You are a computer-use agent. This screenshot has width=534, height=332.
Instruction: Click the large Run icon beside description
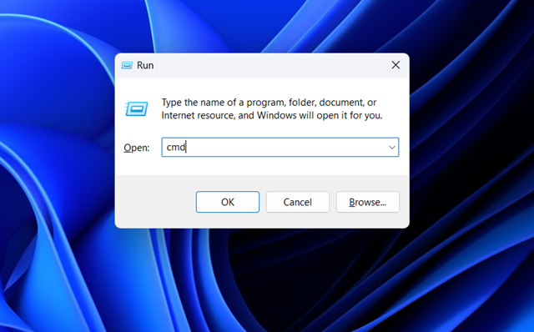137,109
